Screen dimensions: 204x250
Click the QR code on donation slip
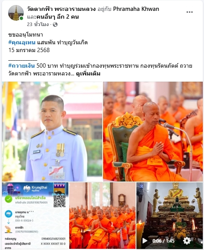(59, 201)
